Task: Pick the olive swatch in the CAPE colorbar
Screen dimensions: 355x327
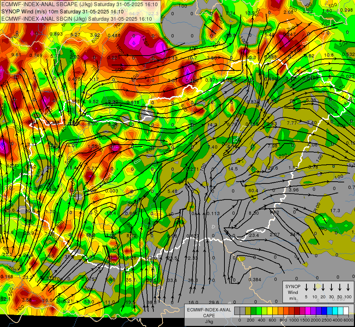Action: 248,311
